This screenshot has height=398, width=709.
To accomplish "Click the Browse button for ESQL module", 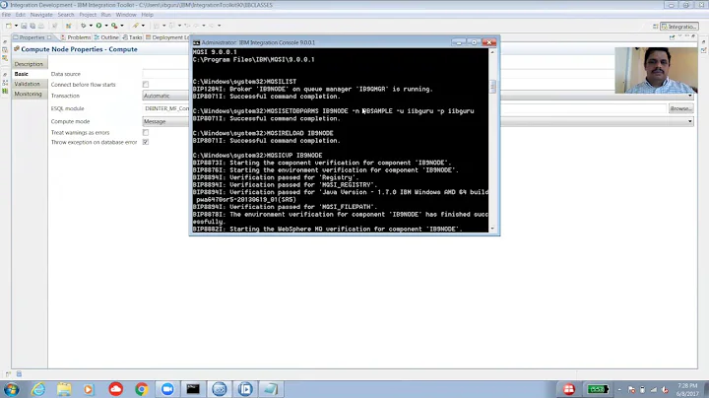I will [680, 108].
